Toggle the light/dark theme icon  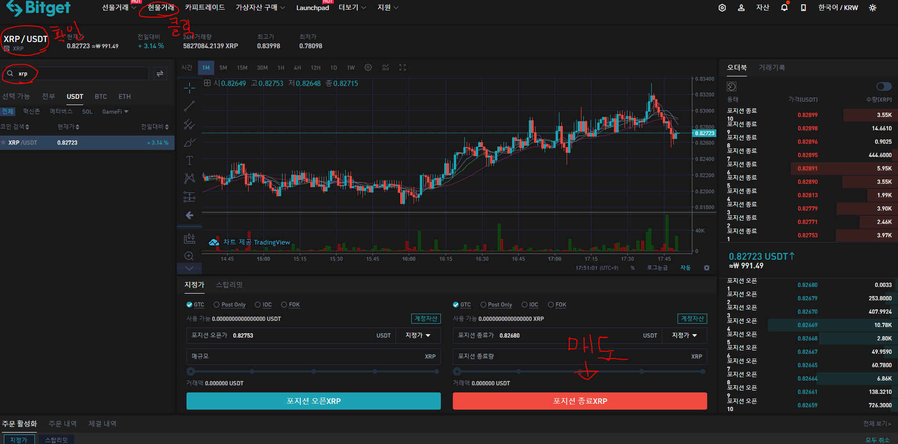(x=873, y=8)
